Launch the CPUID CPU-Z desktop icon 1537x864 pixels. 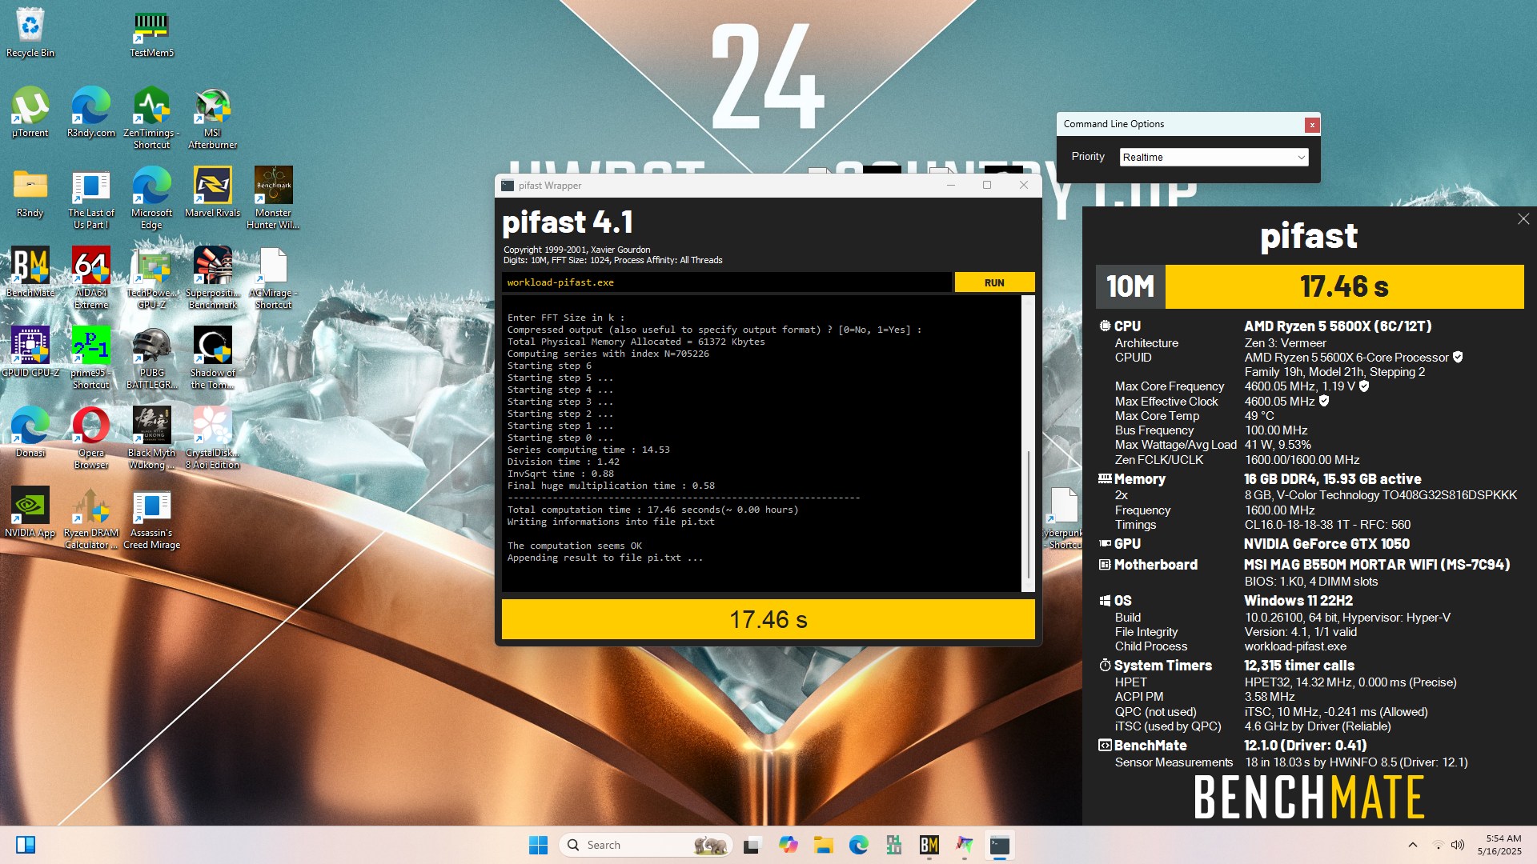point(30,352)
